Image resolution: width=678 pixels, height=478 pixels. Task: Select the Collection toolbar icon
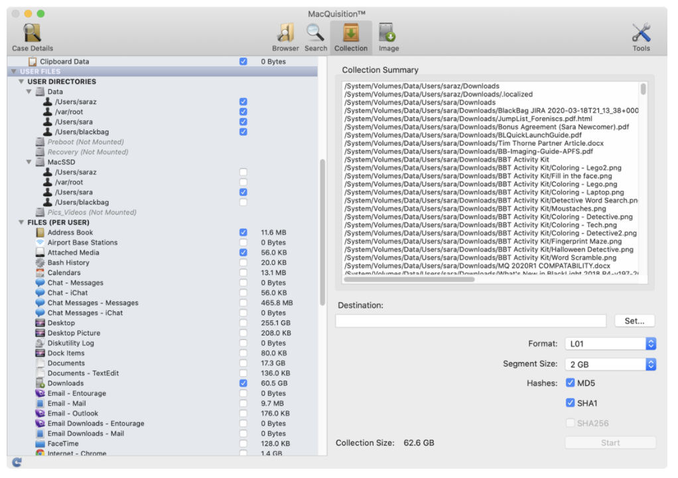pos(351,33)
